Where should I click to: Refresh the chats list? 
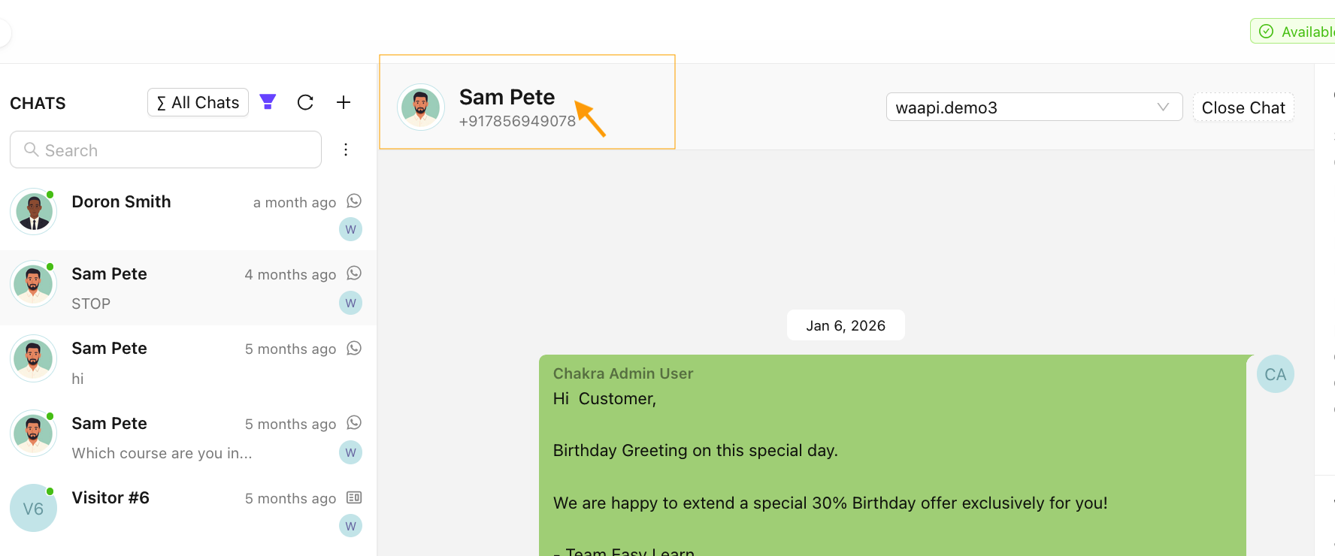(x=305, y=102)
